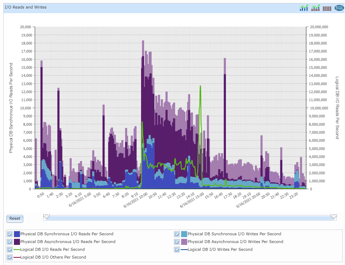Uncheck Physical DB Synchronous I/O Reads series
This screenshot has width=345, height=265.
tap(10, 234)
